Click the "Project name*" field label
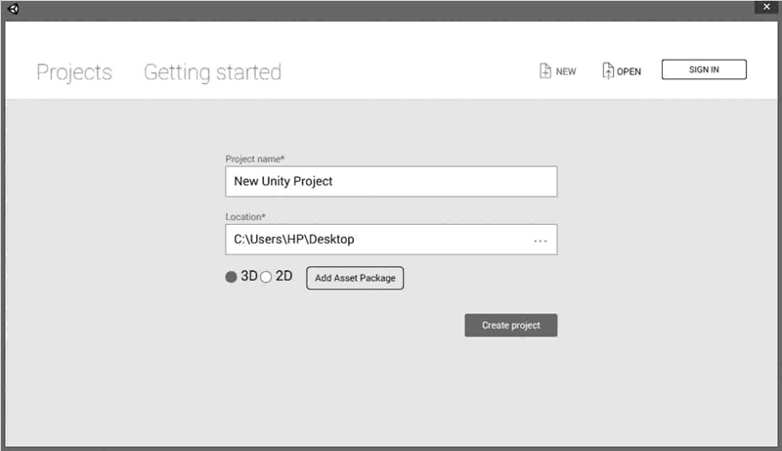The width and height of the screenshot is (782, 451). tap(254, 158)
